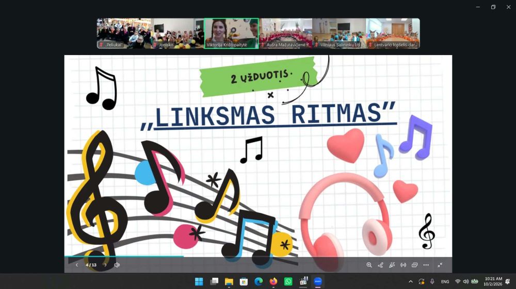Select the Joniskis participant video tile
This screenshot has width=516, height=289.
coord(178,33)
